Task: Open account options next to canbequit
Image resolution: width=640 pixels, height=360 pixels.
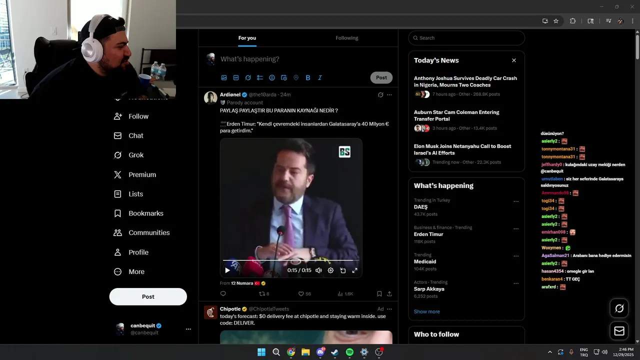Action: click(x=188, y=329)
